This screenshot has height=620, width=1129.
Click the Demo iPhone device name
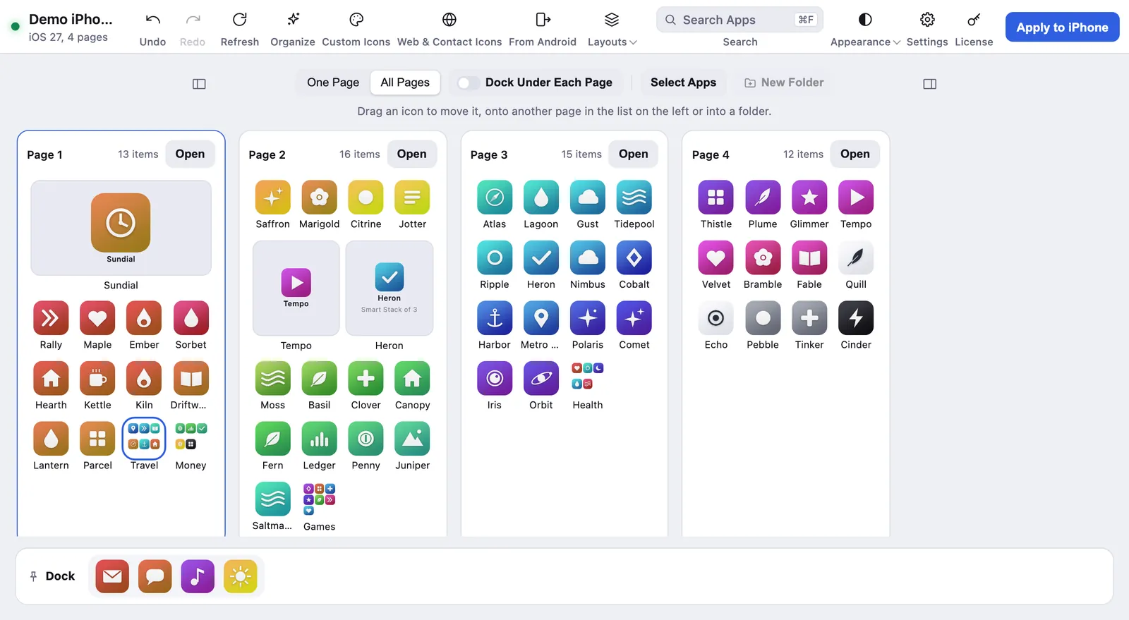(71, 19)
